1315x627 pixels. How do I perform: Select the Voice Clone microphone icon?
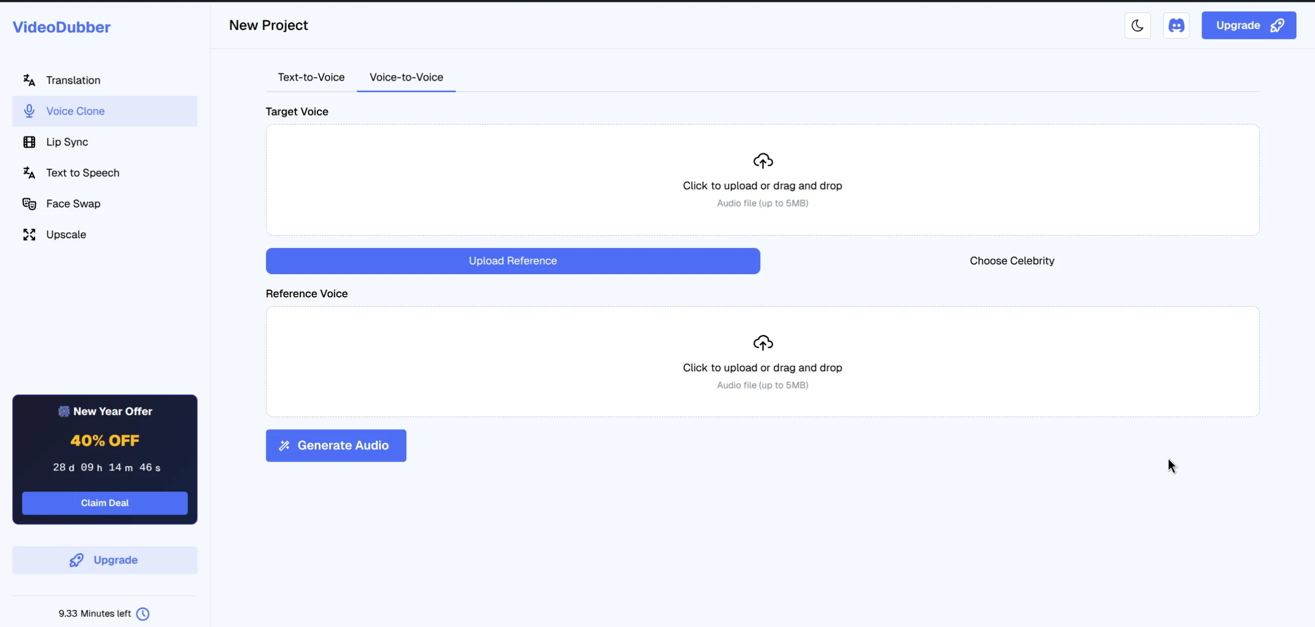click(x=29, y=111)
